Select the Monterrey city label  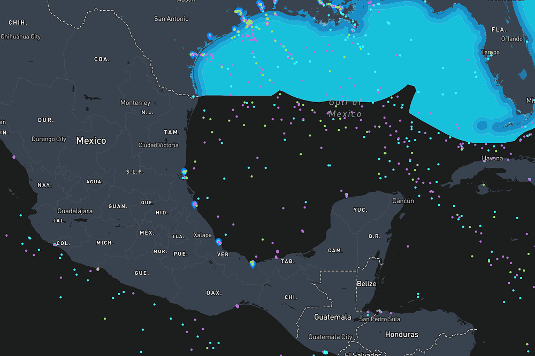point(135,103)
